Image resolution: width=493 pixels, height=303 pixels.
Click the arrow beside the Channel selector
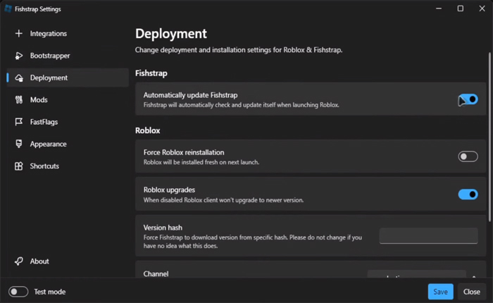pos(474,277)
